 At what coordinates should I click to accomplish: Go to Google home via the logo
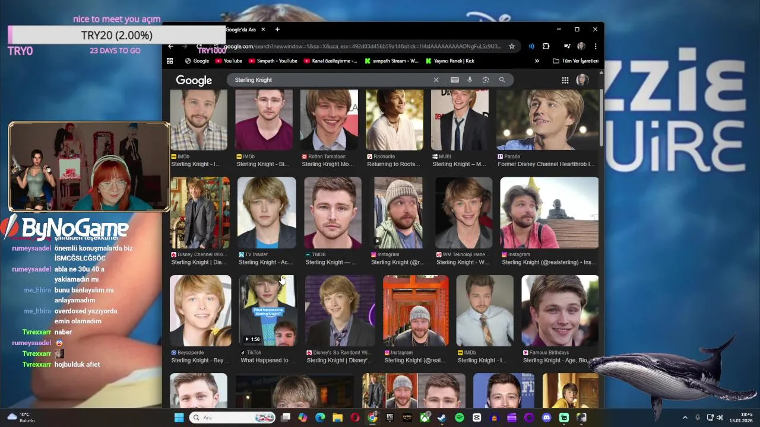[x=194, y=80]
